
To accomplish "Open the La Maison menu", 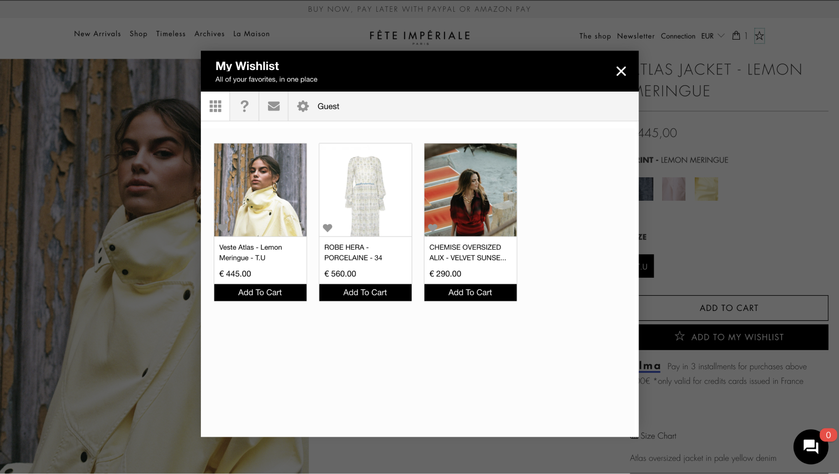I will pyautogui.click(x=251, y=34).
